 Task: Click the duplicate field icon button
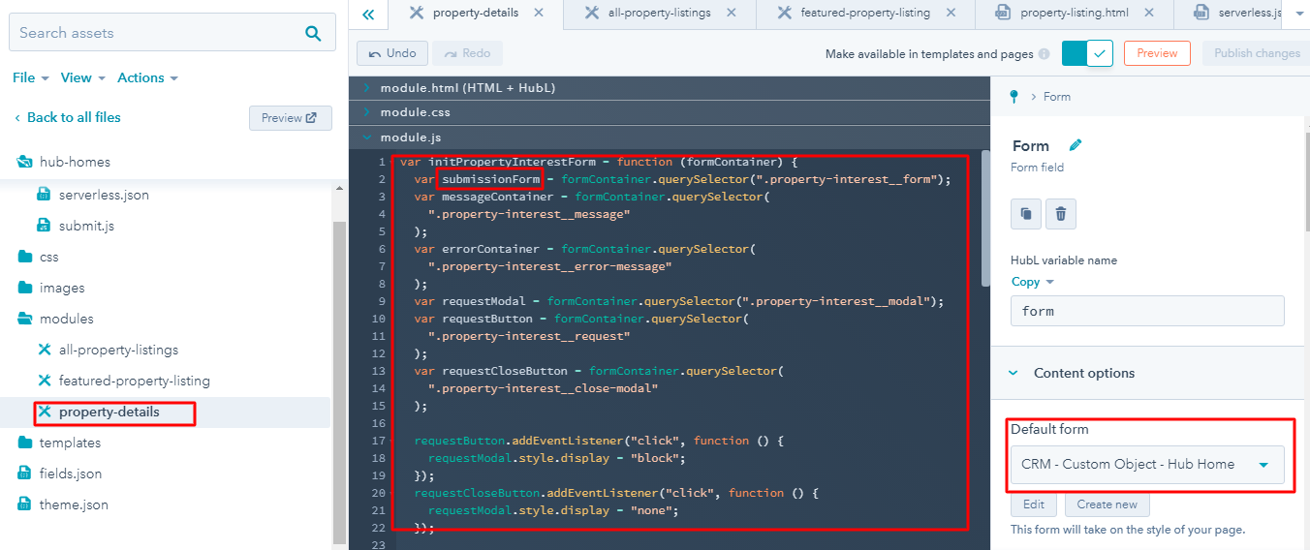coord(1026,213)
